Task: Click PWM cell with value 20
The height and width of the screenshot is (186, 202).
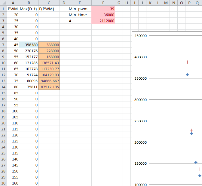Action: pos(13,15)
